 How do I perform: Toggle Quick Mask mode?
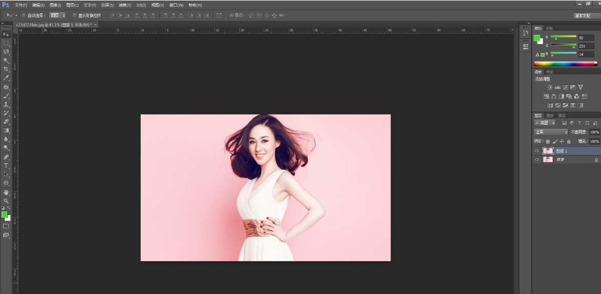tap(6, 226)
